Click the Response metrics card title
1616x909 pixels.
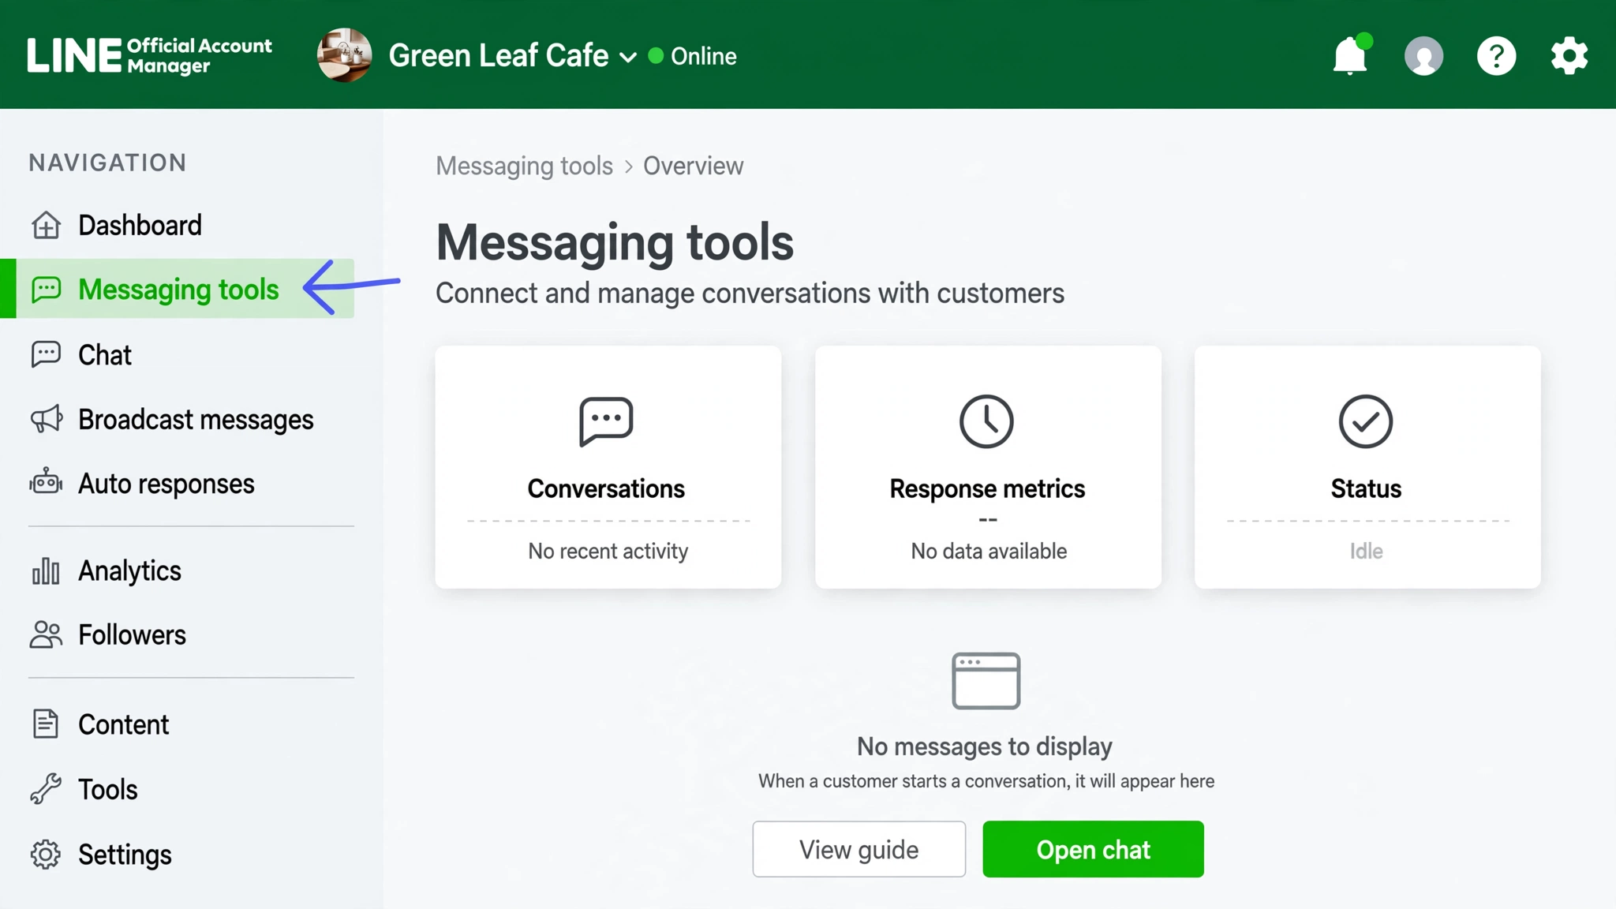coord(987,488)
